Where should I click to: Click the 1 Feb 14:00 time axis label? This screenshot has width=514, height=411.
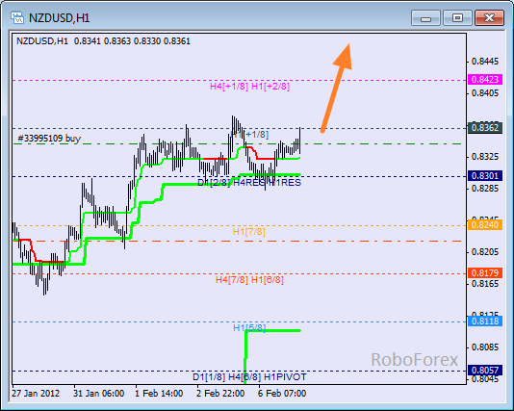click(159, 394)
